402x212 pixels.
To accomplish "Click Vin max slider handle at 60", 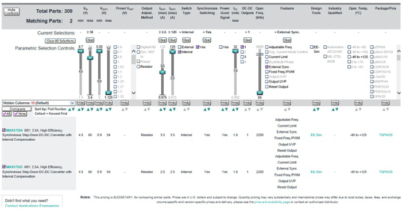I will pos(90,58).
